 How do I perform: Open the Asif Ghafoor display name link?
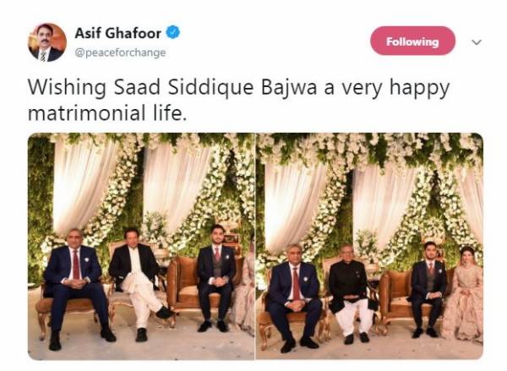coord(118,33)
